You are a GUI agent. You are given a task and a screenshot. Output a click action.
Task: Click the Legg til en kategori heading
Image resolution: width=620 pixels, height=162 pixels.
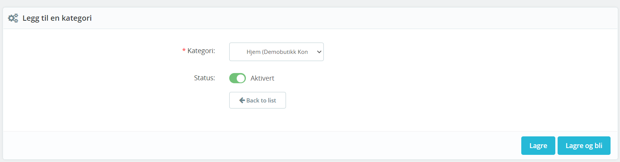(57, 18)
